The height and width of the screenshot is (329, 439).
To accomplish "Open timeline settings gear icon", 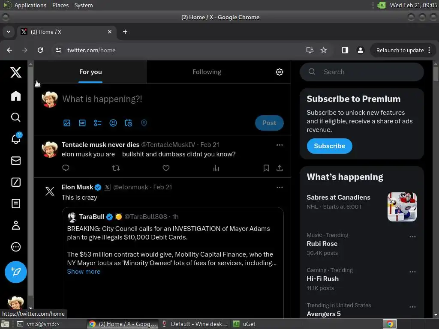I will [280, 72].
